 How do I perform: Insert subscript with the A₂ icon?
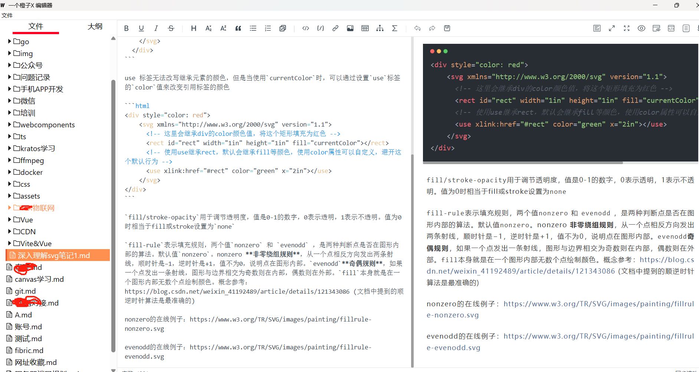pos(209,28)
